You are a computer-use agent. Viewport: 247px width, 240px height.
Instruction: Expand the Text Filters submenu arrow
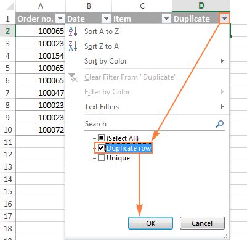pyautogui.click(x=222, y=107)
